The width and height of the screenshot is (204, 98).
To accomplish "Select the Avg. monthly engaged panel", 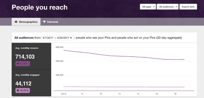I will [x=31, y=83].
